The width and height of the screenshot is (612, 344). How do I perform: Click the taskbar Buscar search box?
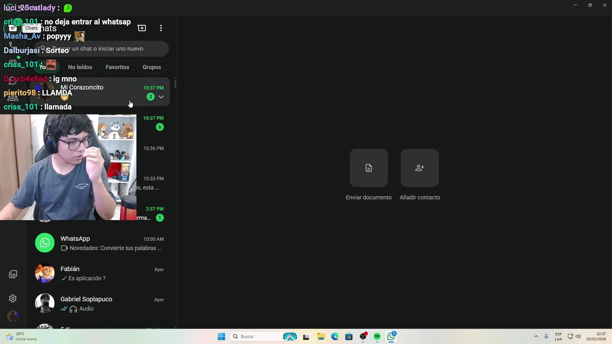[x=264, y=336]
